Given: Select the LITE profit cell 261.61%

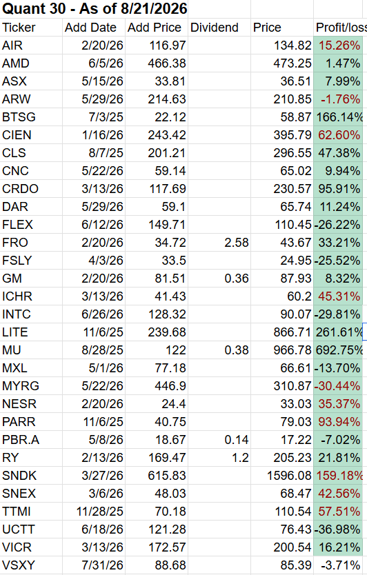Looking at the screenshot, I should 338,332.
